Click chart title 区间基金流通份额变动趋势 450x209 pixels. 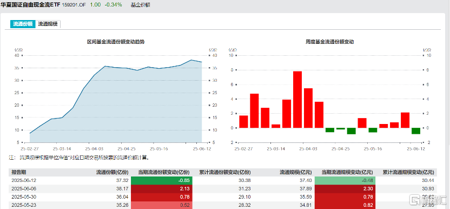pos(115,42)
